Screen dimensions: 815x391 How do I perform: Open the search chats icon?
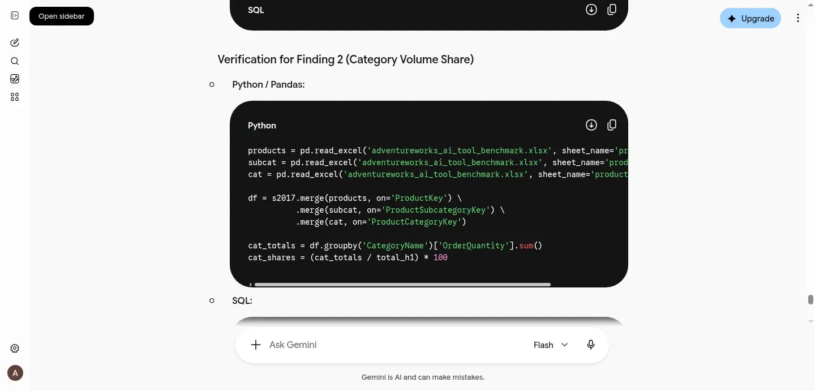coord(15,61)
